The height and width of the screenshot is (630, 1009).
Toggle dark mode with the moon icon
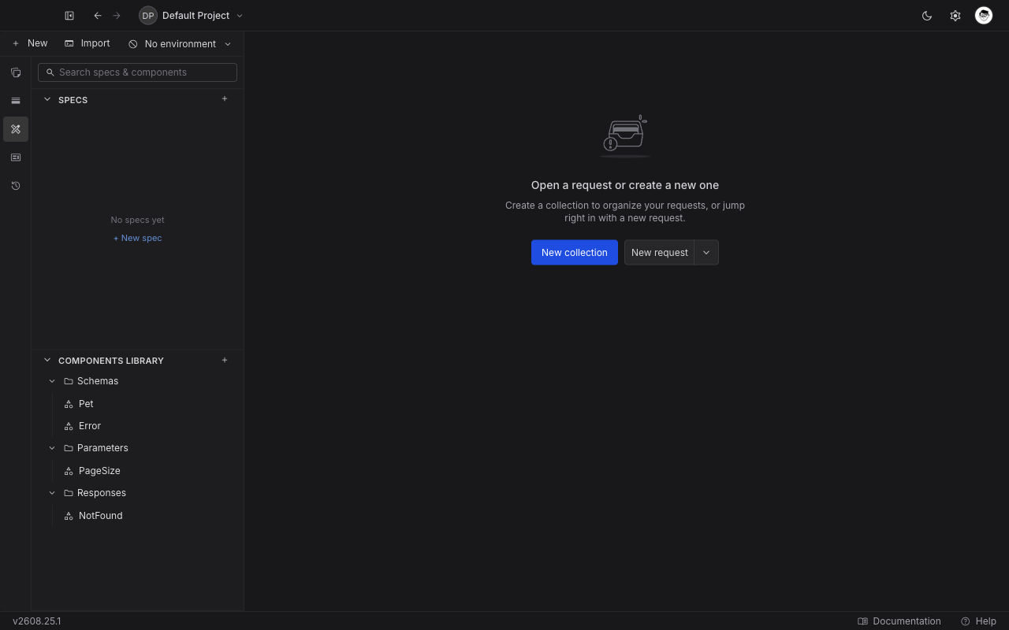[927, 16]
